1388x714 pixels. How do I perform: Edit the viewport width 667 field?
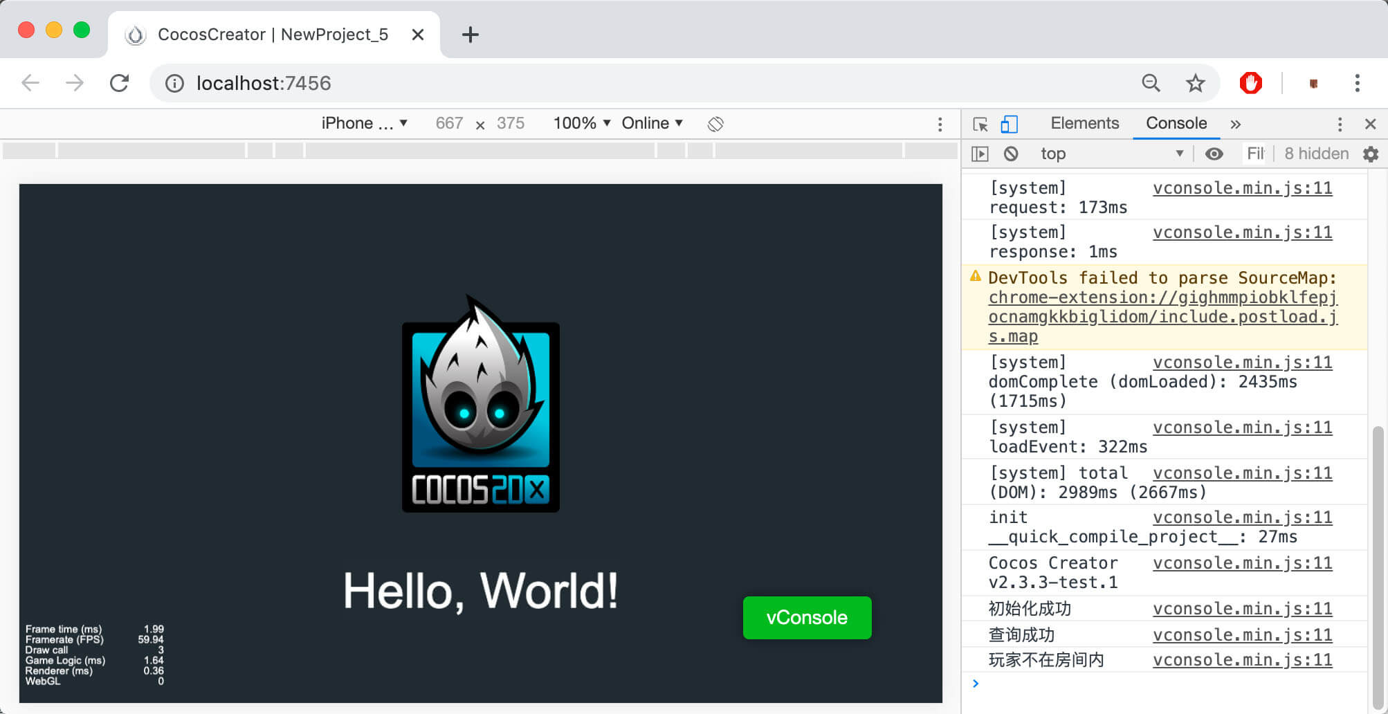coord(449,123)
